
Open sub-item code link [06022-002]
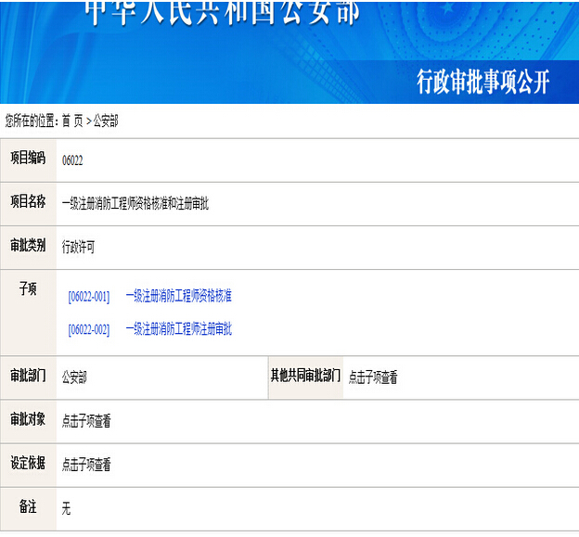[89, 329]
